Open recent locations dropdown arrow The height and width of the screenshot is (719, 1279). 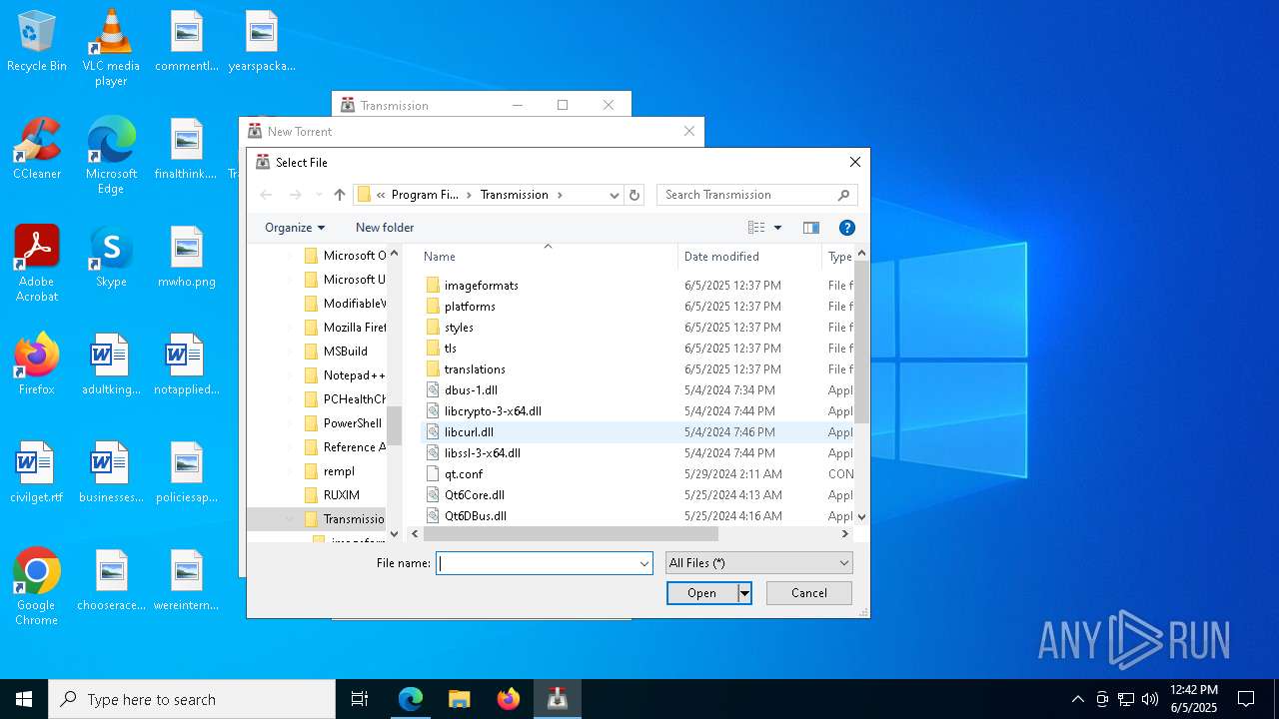(319, 195)
